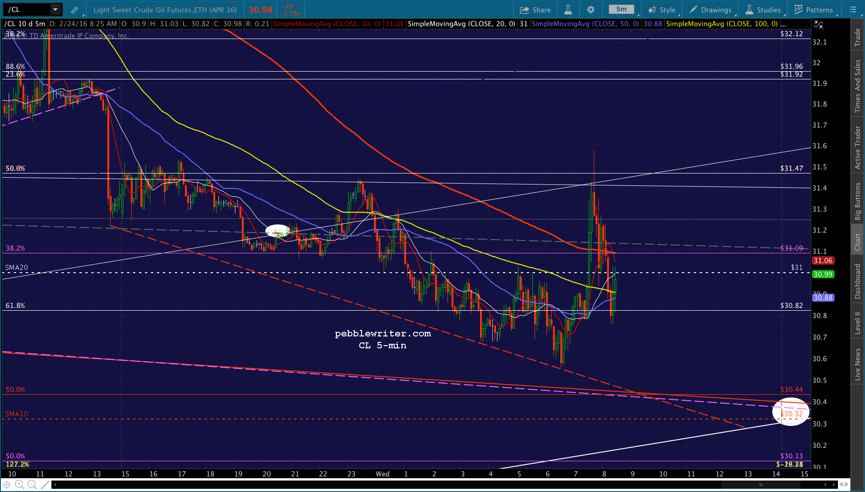Zoom out with the magnifier minus icon
Image resolution: width=865 pixels, height=492 pixels.
pyautogui.click(x=32, y=485)
